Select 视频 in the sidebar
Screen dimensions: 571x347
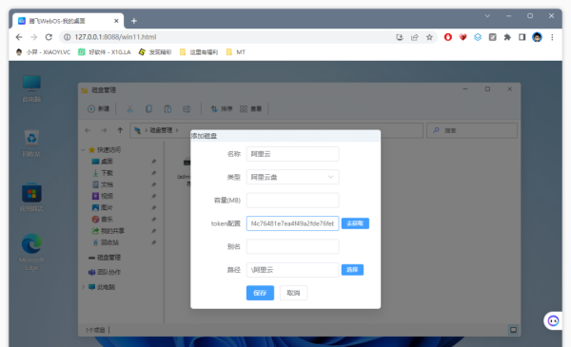103,196
